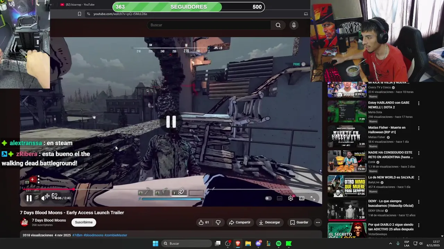Open the Windows Start menu

[x=155, y=243]
